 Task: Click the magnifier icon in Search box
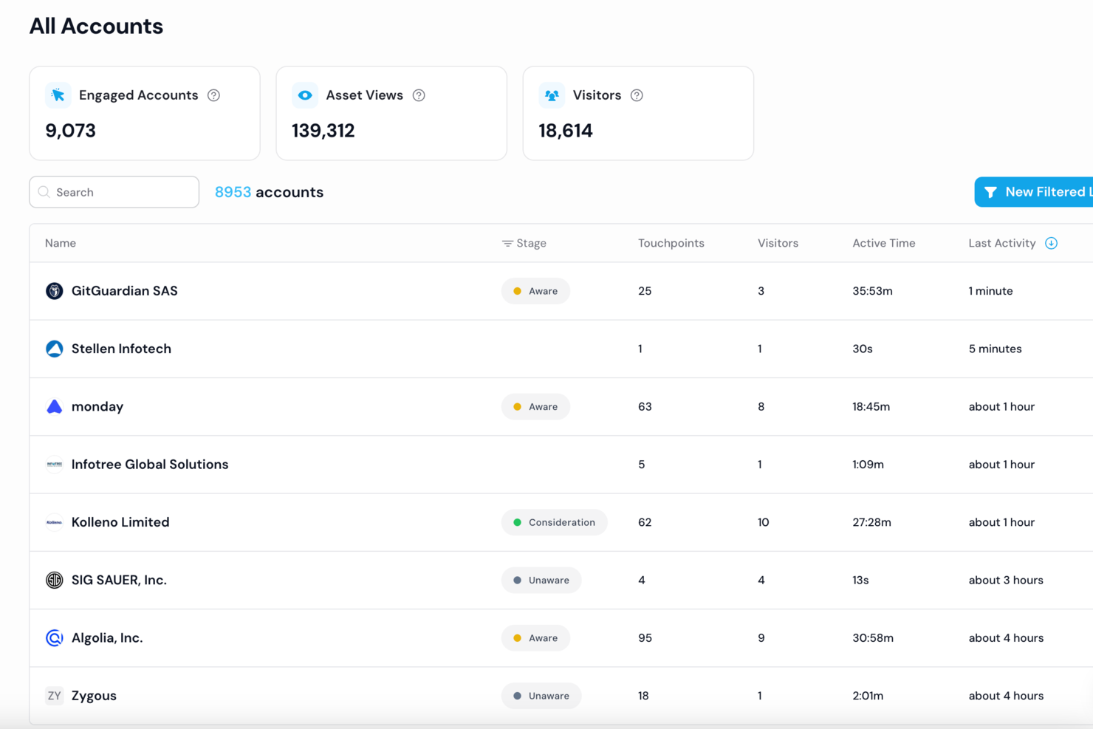[x=44, y=192]
